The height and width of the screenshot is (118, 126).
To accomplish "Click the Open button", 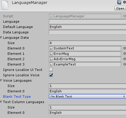I will pos(120,8).
